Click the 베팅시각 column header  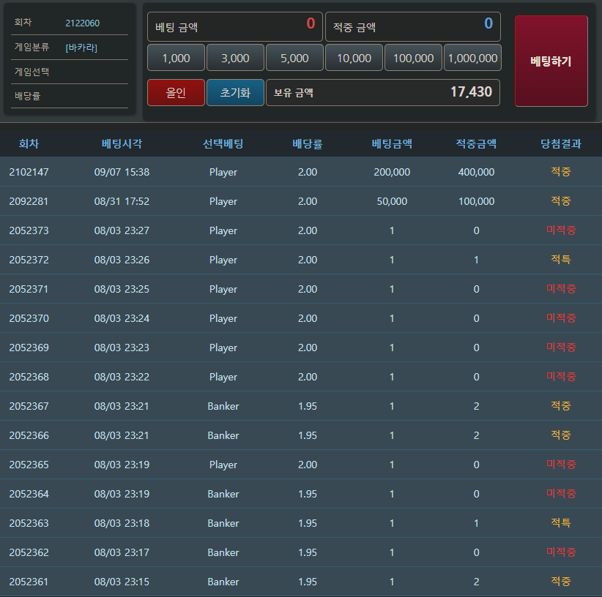pos(122,144)
